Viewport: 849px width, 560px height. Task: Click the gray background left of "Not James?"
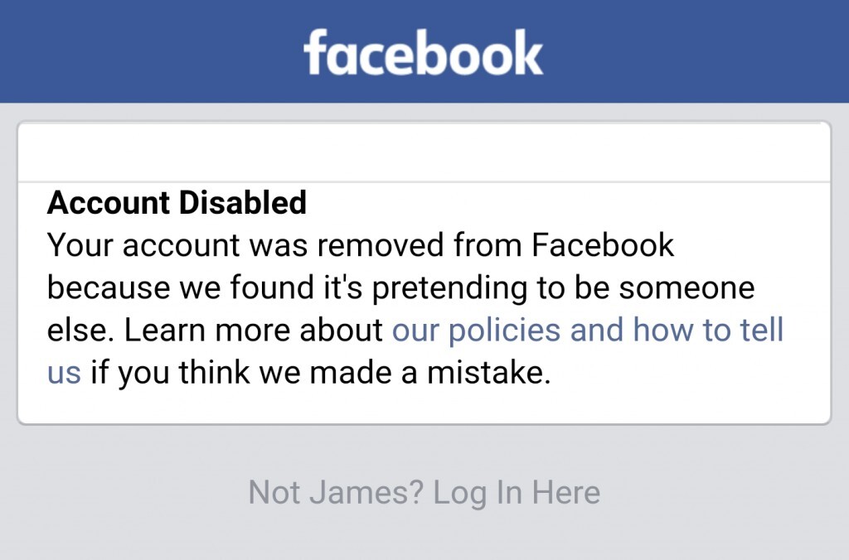(124, 493)
